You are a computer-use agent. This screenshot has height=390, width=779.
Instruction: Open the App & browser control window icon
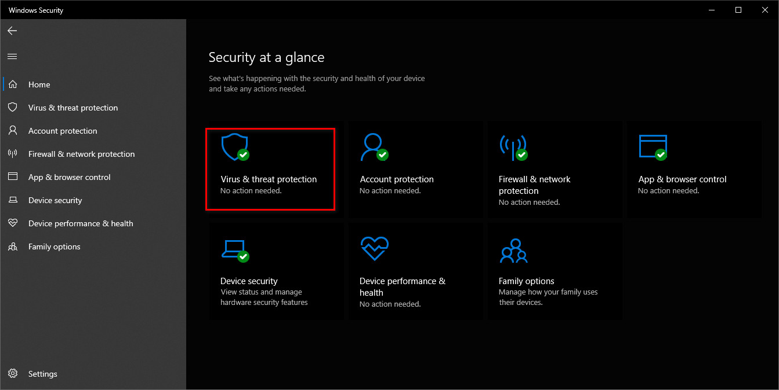point(652,147)
